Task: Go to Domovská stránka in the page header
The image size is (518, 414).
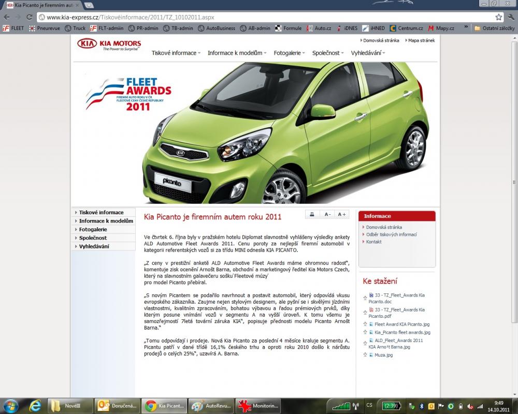Action: [380, 40]
